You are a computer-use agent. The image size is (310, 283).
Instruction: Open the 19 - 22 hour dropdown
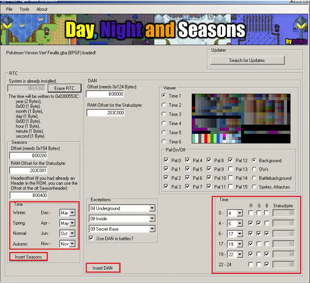tap(240, 254)
